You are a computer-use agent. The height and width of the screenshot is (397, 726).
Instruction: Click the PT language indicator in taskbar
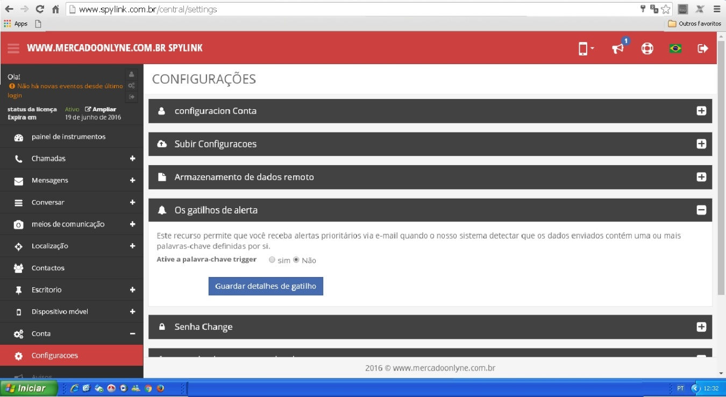tap(680, 388)
